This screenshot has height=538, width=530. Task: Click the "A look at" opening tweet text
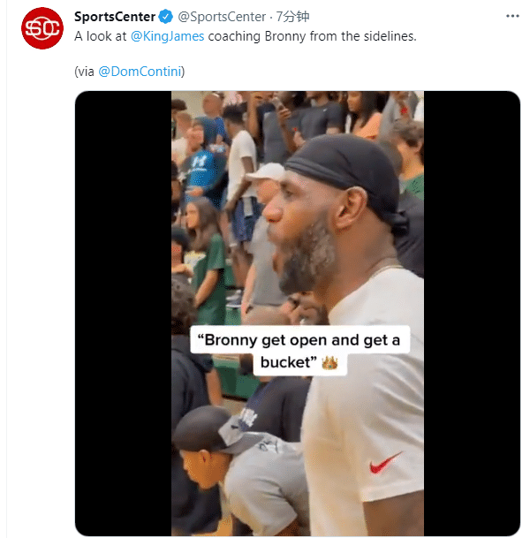(101, 36)
